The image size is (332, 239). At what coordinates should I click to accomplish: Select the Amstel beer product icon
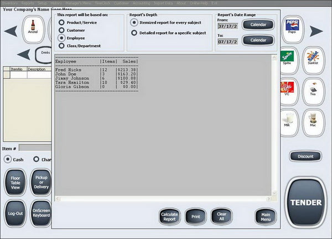click(x=33, y=29)
